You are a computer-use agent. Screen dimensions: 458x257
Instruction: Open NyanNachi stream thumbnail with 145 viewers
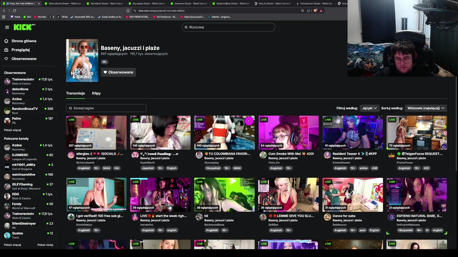pyautogui.click(x=160, y=132)
